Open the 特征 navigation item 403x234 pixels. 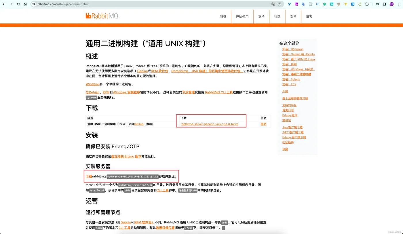click(x=223, y=17)
